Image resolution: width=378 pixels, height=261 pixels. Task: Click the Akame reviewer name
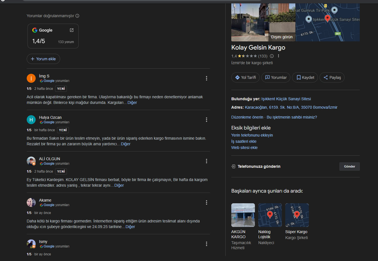45,200
